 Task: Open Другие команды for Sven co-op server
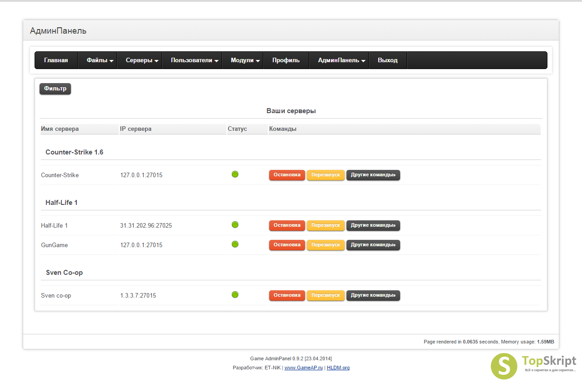click(373, 295)
